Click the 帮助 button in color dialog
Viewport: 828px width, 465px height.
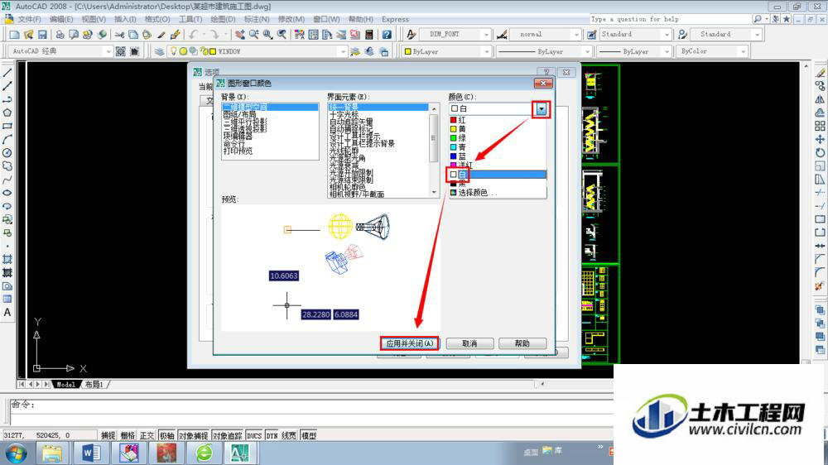(x=522, y=343)
